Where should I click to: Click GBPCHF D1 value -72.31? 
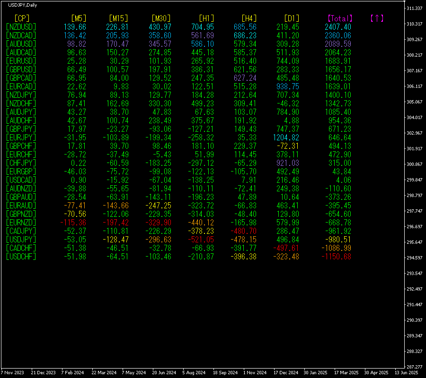(x=288, y=146)
